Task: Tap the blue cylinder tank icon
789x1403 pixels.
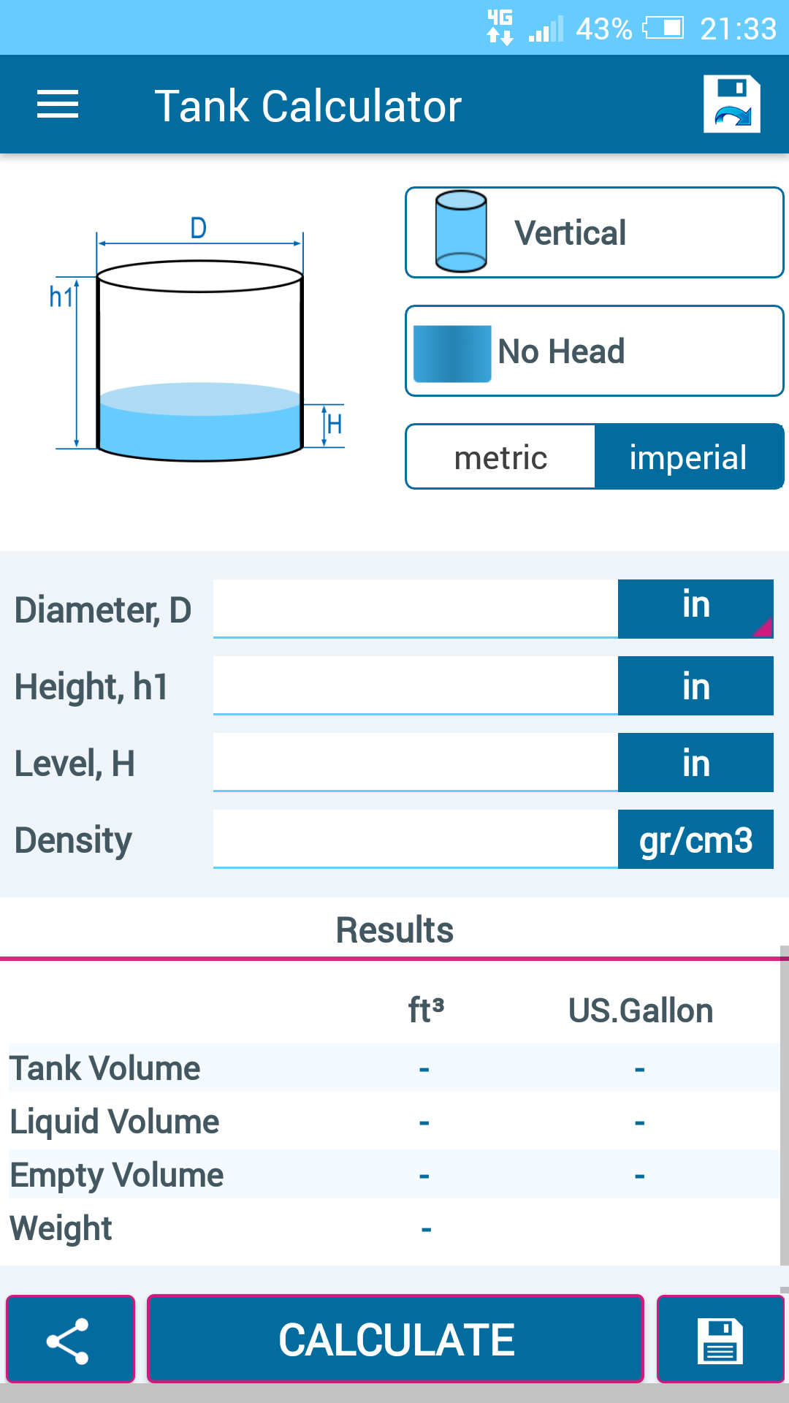Action: 461,232
